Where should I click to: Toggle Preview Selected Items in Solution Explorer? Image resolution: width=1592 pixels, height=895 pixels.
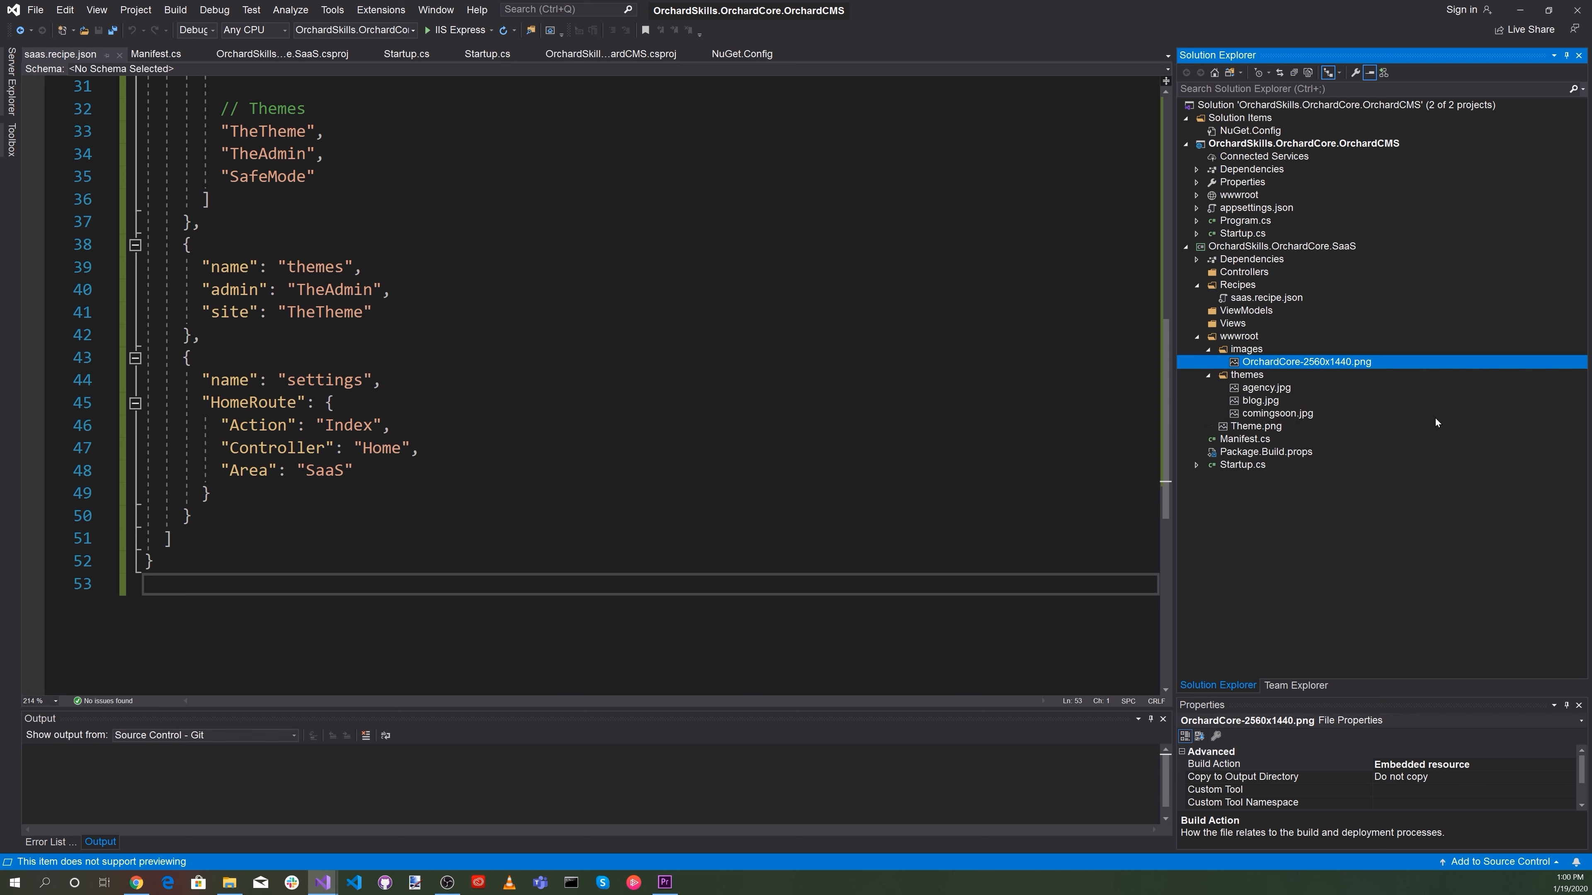[1369, 73]
